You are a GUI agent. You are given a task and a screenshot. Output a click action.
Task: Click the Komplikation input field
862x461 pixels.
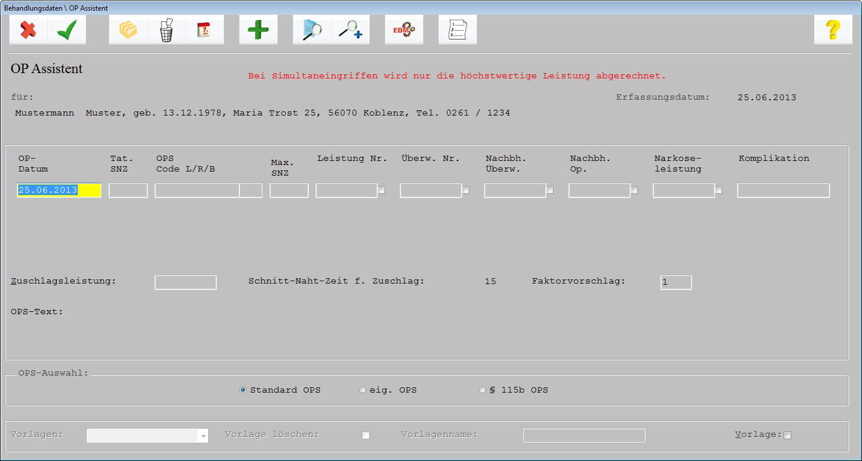[x=784, y=190]
